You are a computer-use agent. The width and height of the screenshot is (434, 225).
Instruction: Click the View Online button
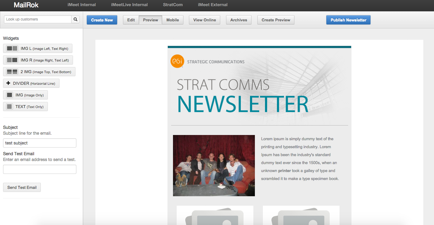pos(205,20)
